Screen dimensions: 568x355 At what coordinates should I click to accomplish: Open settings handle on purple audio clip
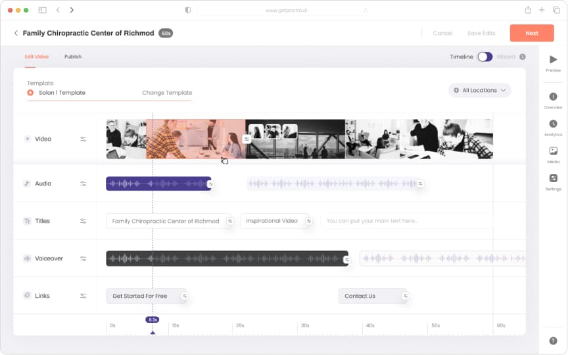[210, 184]
